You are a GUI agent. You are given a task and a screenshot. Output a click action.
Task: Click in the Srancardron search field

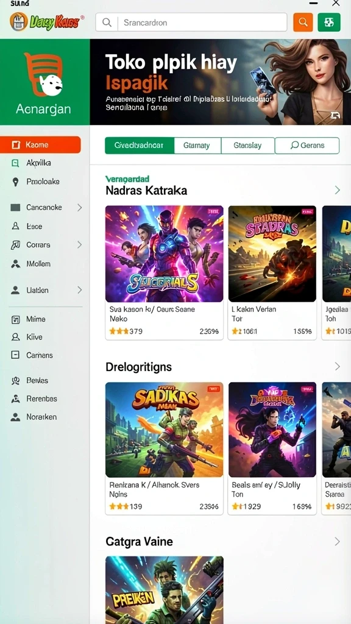191,23
